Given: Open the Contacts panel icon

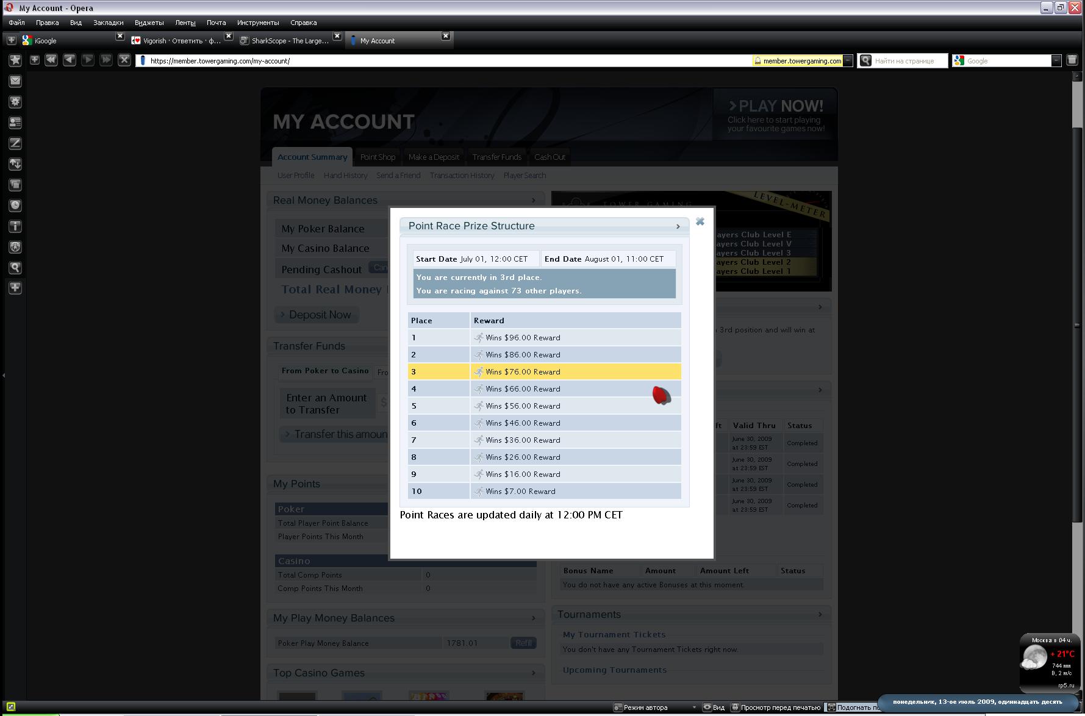Looking at the screenshot, I should click(15, 123).
